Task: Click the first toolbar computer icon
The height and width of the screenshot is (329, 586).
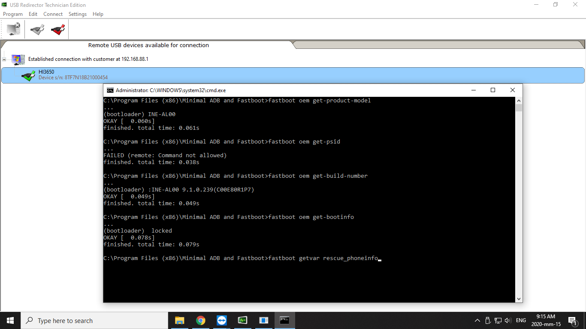Action: click(13, 29)
